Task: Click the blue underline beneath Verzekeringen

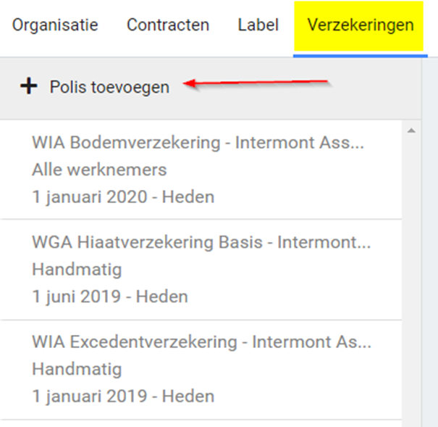Action: [360, 53]
